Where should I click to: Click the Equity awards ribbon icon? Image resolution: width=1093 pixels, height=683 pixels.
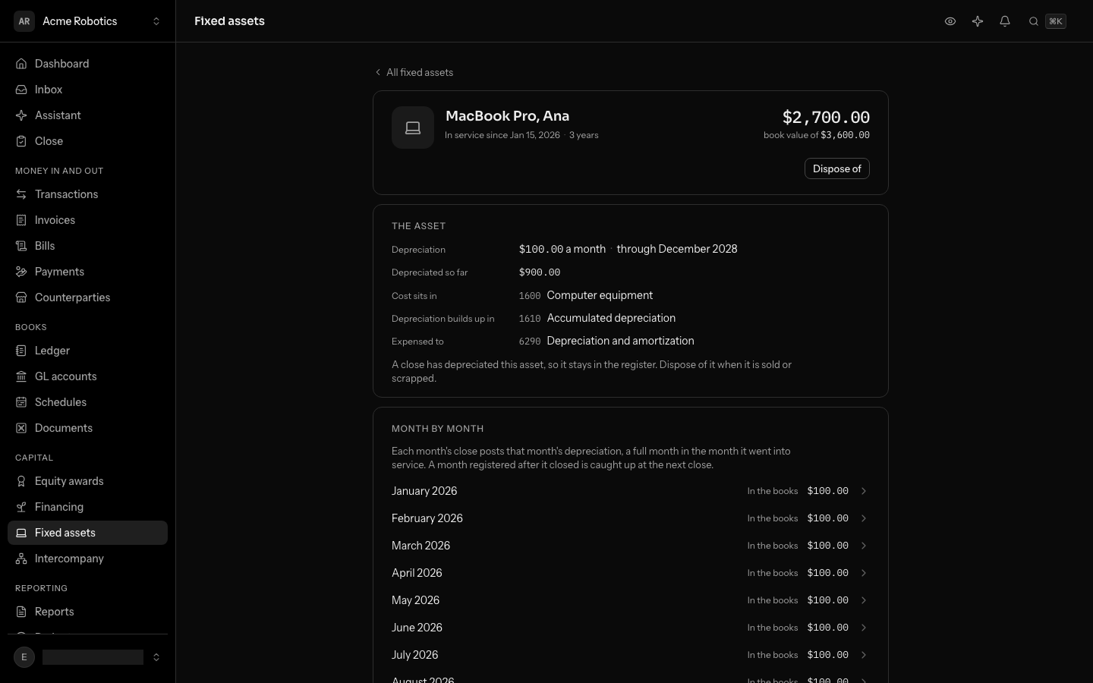(21, 481)
